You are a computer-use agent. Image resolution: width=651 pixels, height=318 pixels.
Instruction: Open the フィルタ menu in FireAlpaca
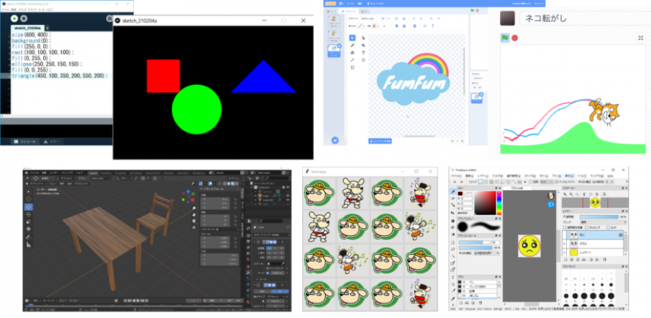point(497,176)
